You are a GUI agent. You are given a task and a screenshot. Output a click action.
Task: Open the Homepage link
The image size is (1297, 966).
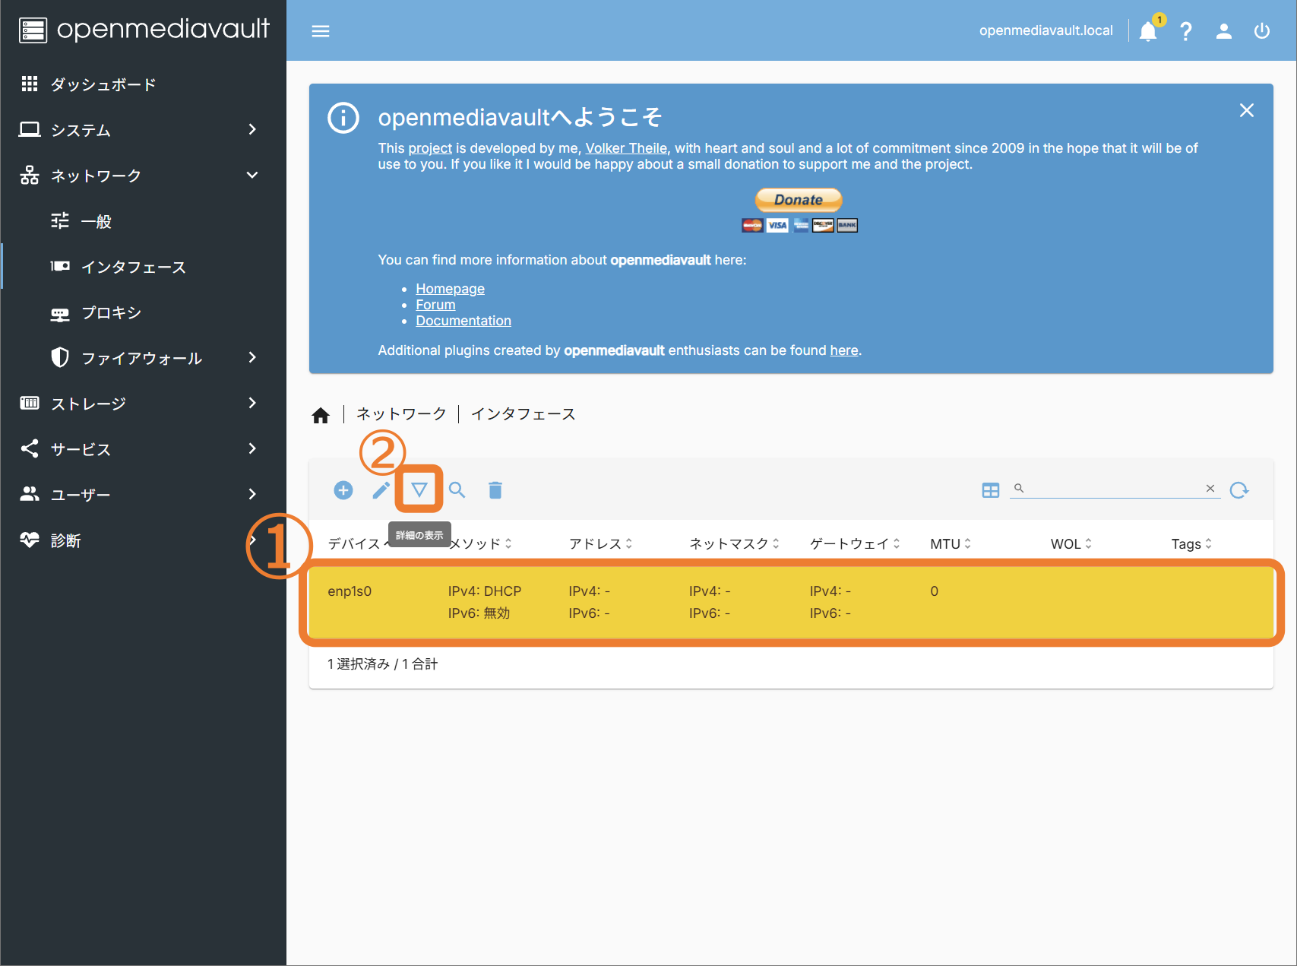450,289
